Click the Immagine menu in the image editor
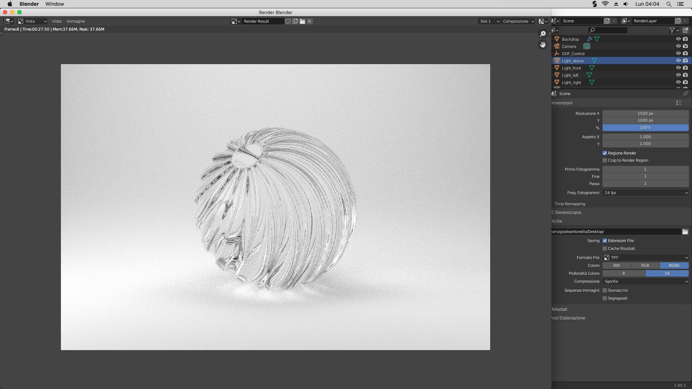The height and width of the screenshot is (389, 692). (x=76, y=21)
